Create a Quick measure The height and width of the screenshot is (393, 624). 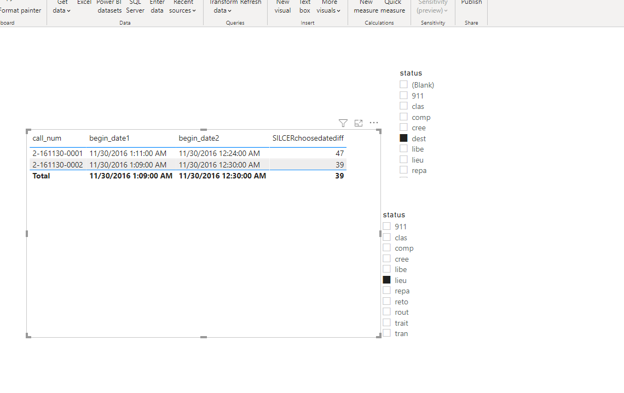pos(393,7)
